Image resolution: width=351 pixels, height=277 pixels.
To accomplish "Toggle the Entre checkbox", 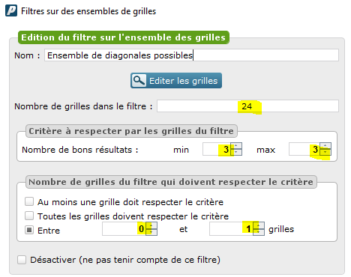I will (29, 230).
